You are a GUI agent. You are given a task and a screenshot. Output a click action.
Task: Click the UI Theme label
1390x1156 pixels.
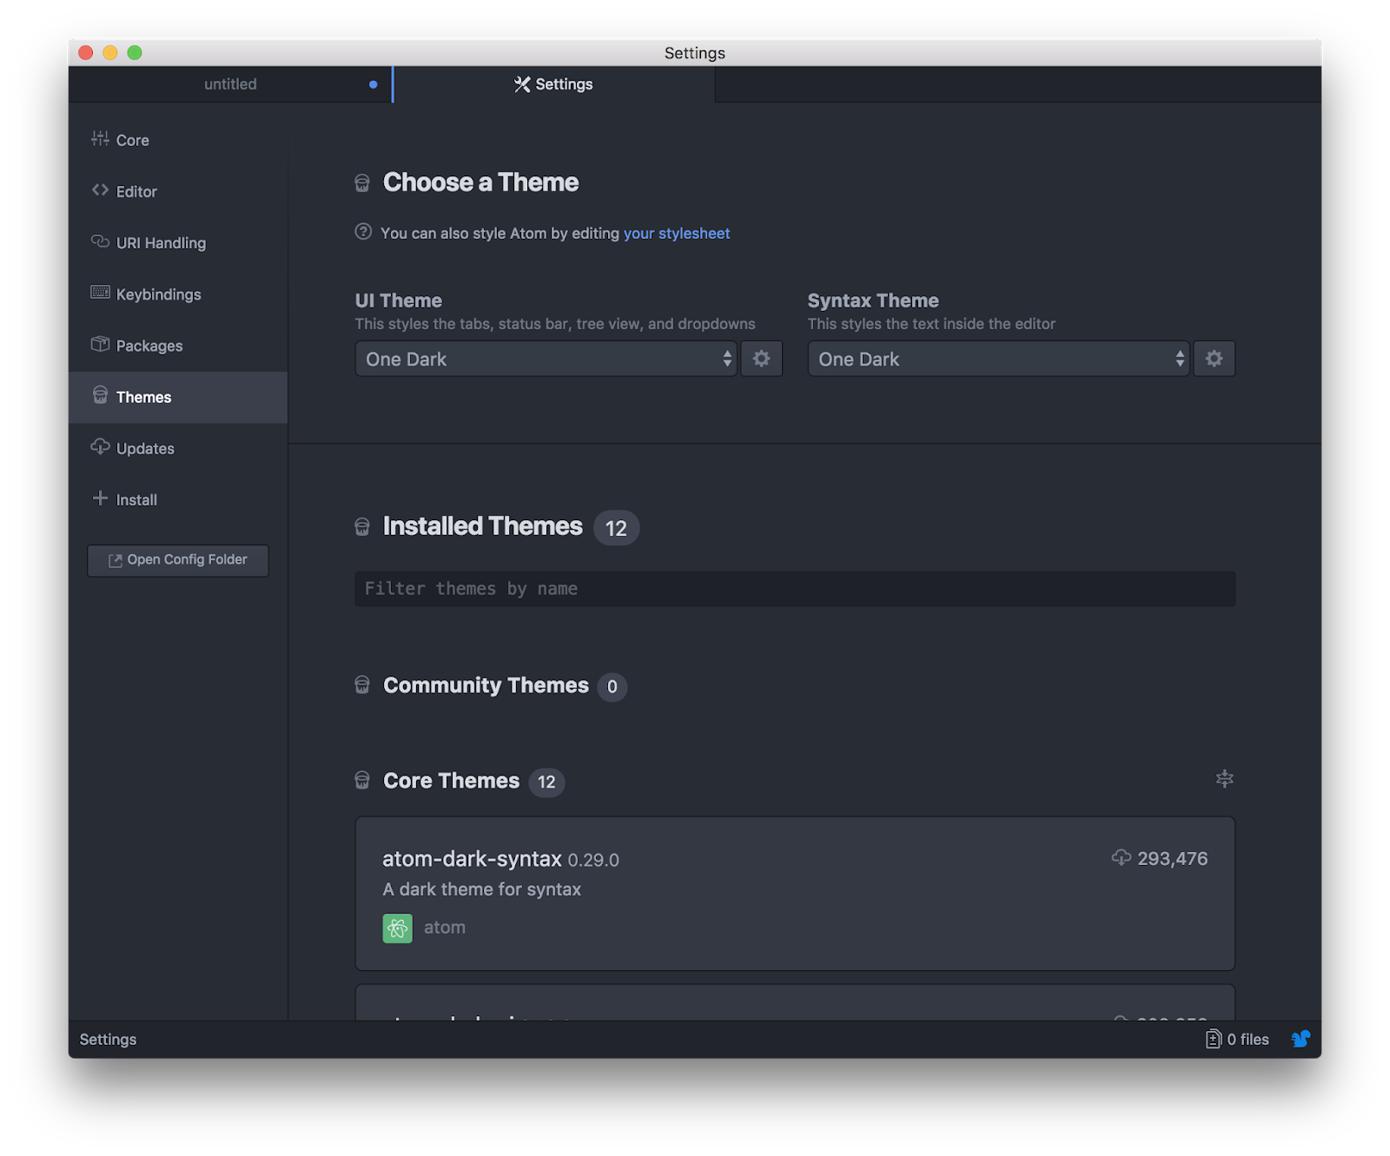[x=399, y=301]
